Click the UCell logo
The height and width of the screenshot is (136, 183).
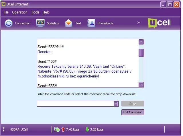(x=159, y=23)
